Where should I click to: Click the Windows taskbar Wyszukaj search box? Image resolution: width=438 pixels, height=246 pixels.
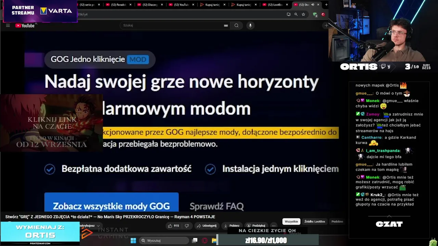[x=164, y=241]
